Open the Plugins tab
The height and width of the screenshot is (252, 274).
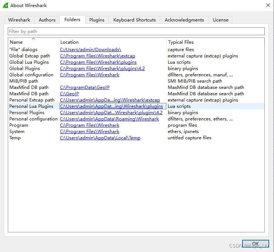pyautogui.click(x=97, y=20)
